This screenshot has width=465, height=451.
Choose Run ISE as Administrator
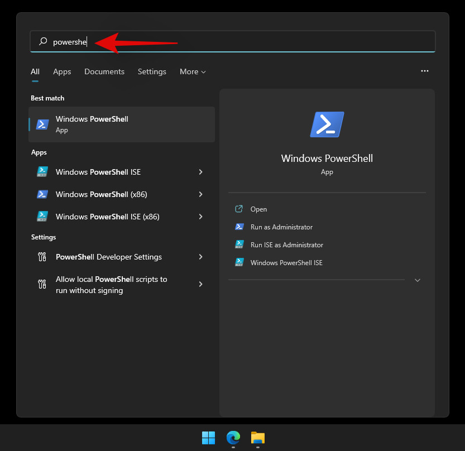pos(286,245)
